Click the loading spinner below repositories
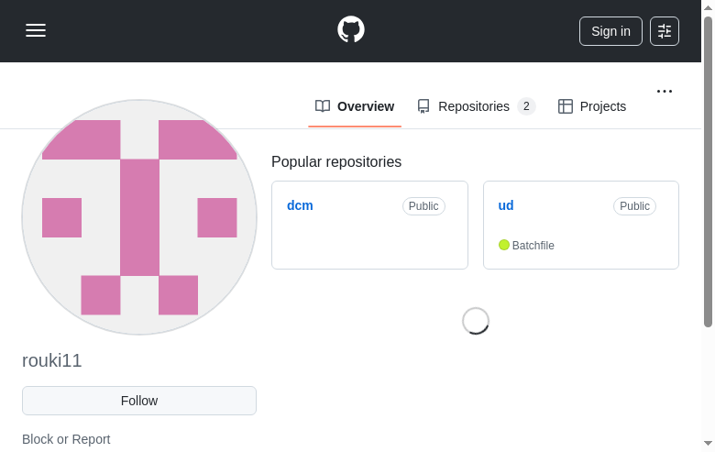 click(476, 321)
